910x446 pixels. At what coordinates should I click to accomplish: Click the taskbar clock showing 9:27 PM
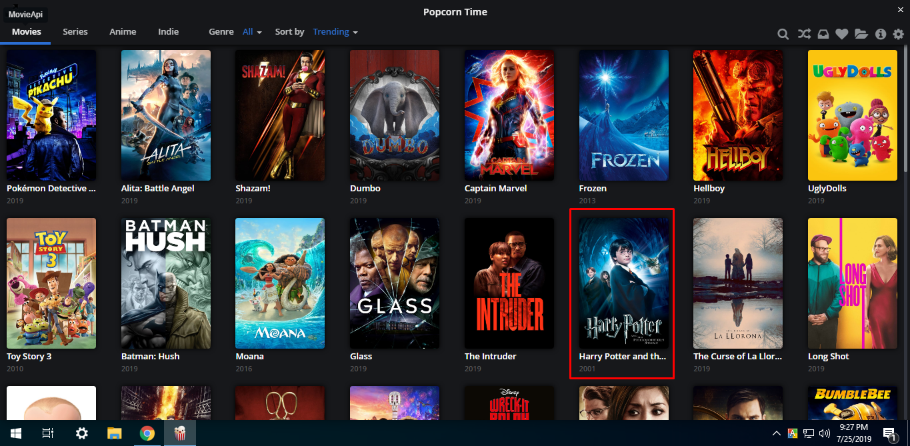pos(853,433)
